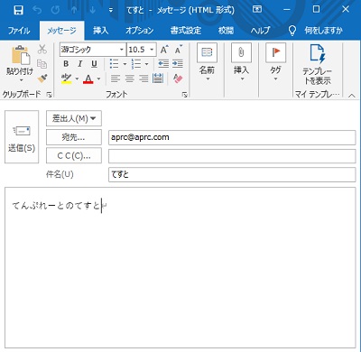Click the 宛先... button
The height and width of the screenshot is (352, 361).
point(74,137)
